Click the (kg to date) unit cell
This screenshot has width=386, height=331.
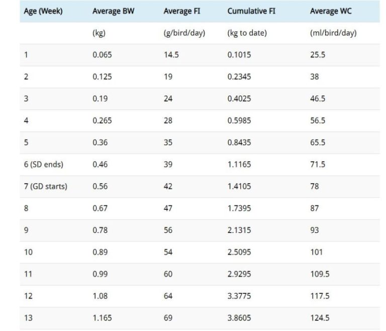point(247,33)
